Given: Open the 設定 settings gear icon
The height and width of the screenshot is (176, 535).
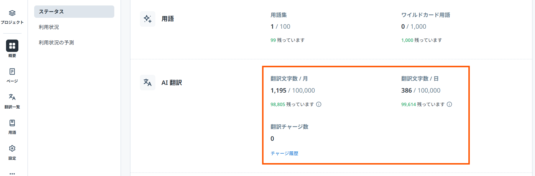Looking at the screenshot, I should click(x=12, y=149).
